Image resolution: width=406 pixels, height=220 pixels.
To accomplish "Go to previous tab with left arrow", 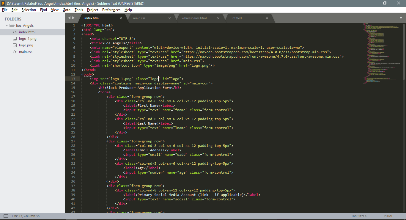I will point(69,18).
